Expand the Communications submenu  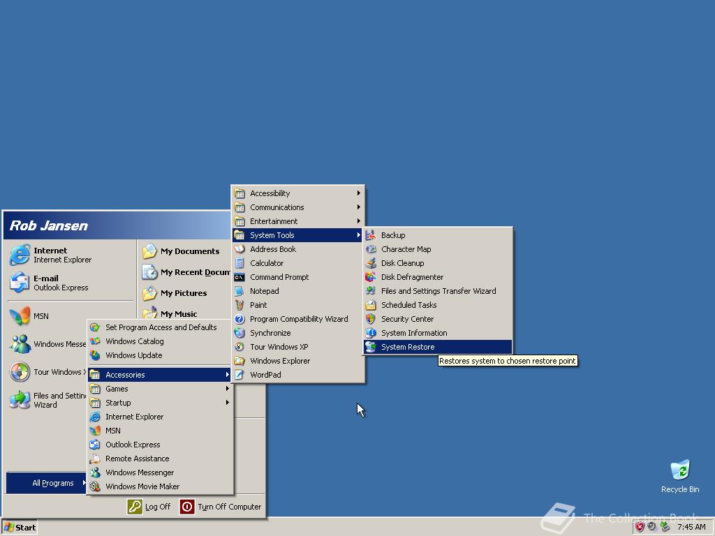[297, 207]
